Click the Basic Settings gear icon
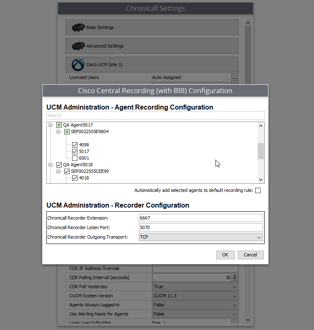The image size is (314, 330). [78, 27]
